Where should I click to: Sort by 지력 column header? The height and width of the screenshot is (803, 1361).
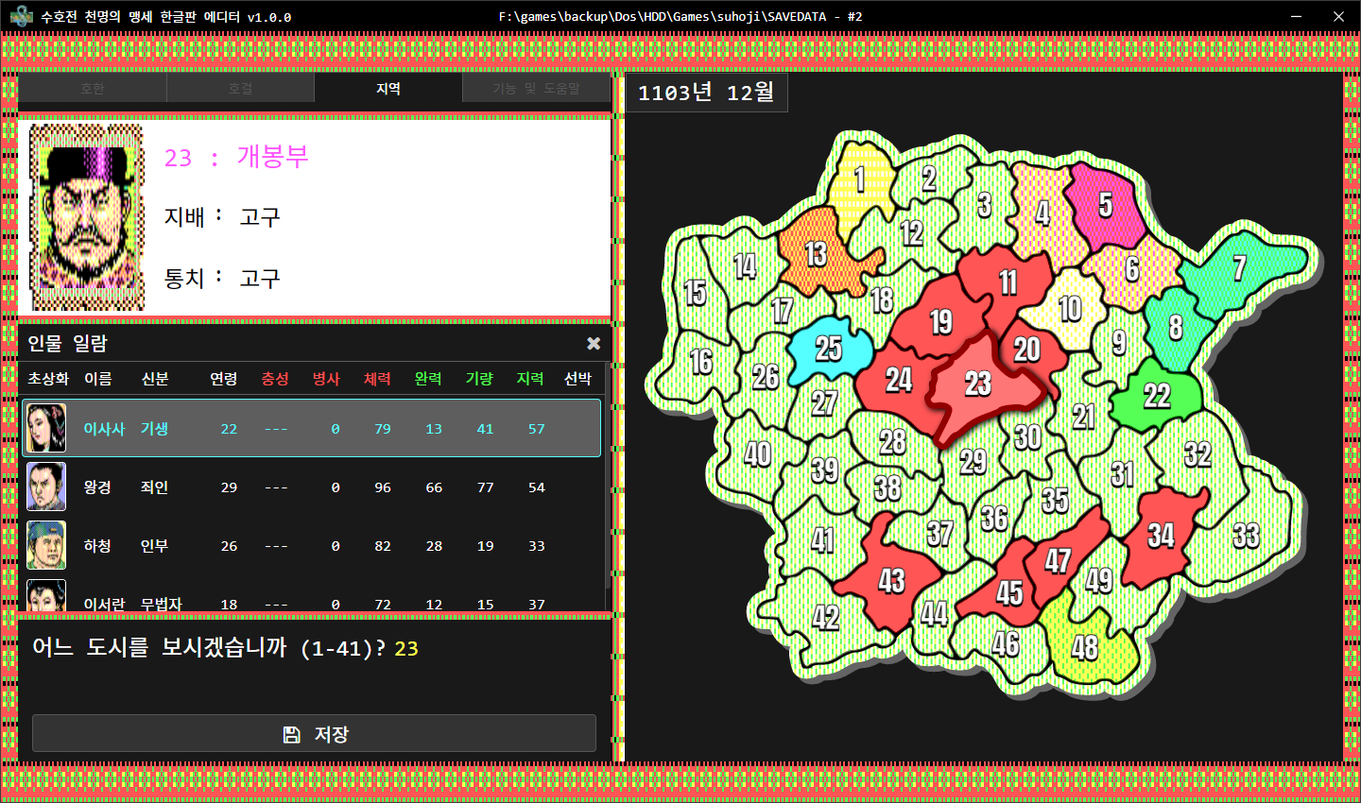pos(530,379)
